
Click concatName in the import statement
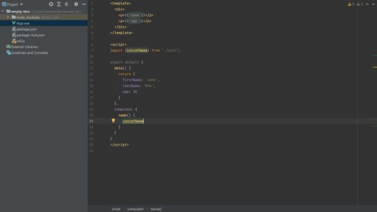[137, 51]
